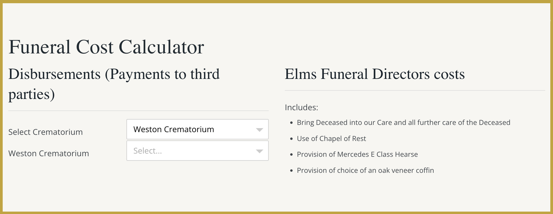The width and height of the screenshot is (553, 214).
Task: Click the "Funeral Cost Calculator" page title
Action: [x=106, y=47]
